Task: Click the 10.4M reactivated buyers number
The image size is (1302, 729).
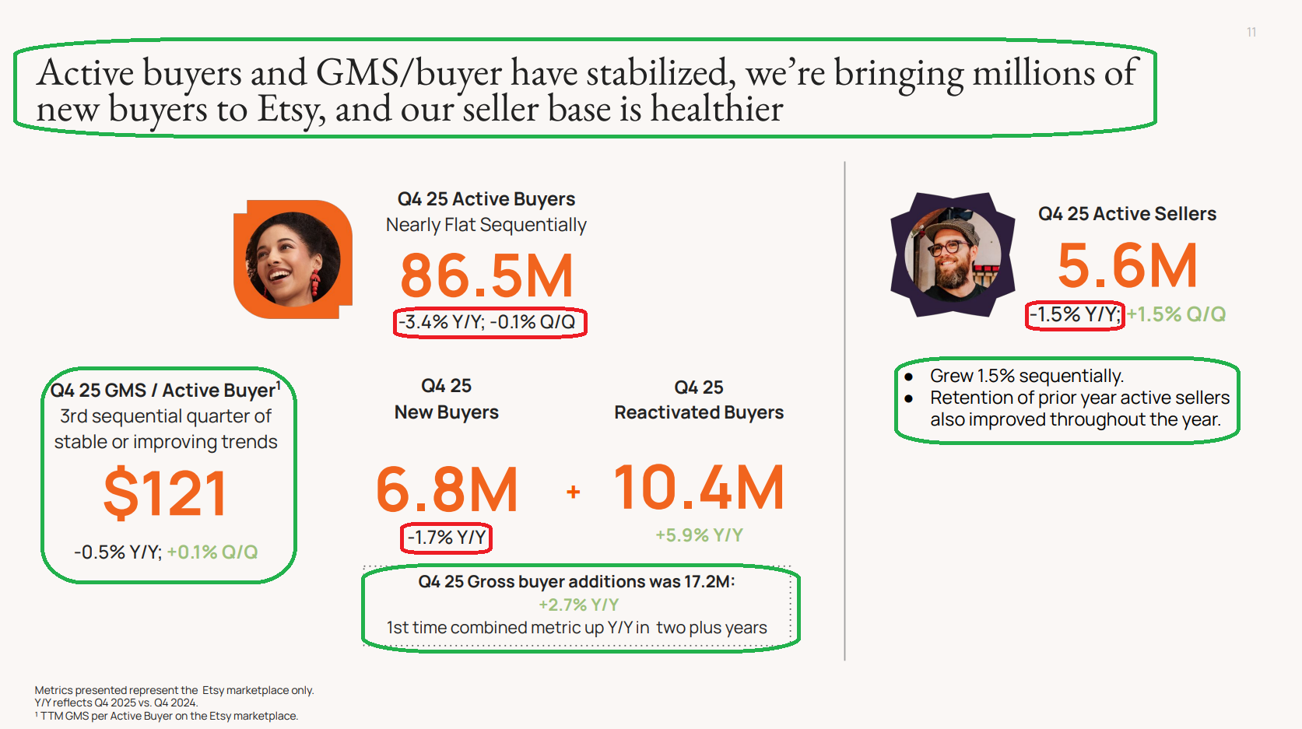Action: click(x=699, y=488)
